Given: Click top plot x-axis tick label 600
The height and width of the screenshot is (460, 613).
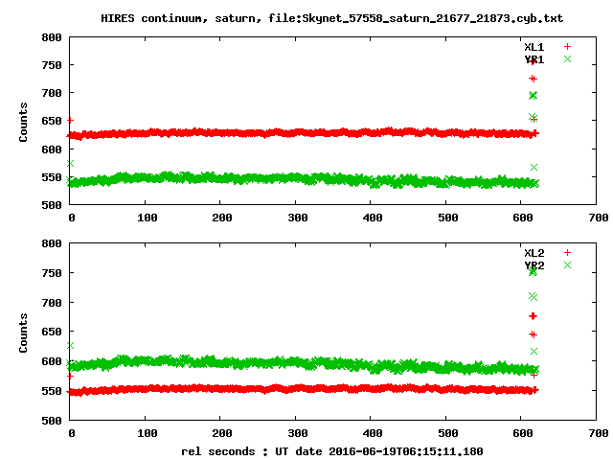Looking at the screenshot, I should pos(523,218).
